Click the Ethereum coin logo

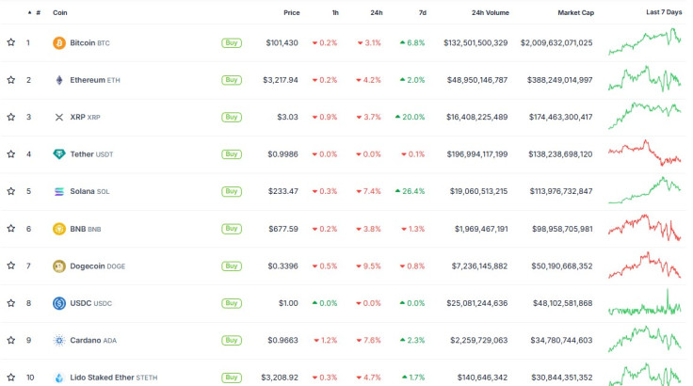click(x=58, y=80)
